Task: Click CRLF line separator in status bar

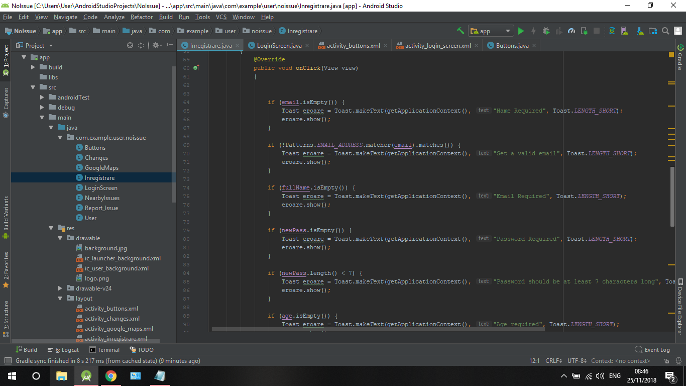Action: pyautogui.click(x=553, y=361)
